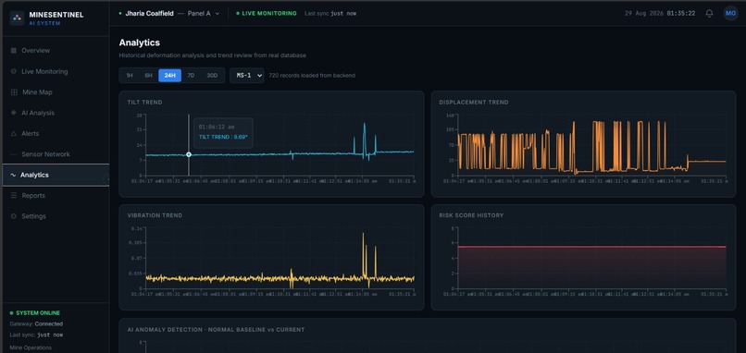
Task: Click the Analytics wave icon
Action: 13,175
